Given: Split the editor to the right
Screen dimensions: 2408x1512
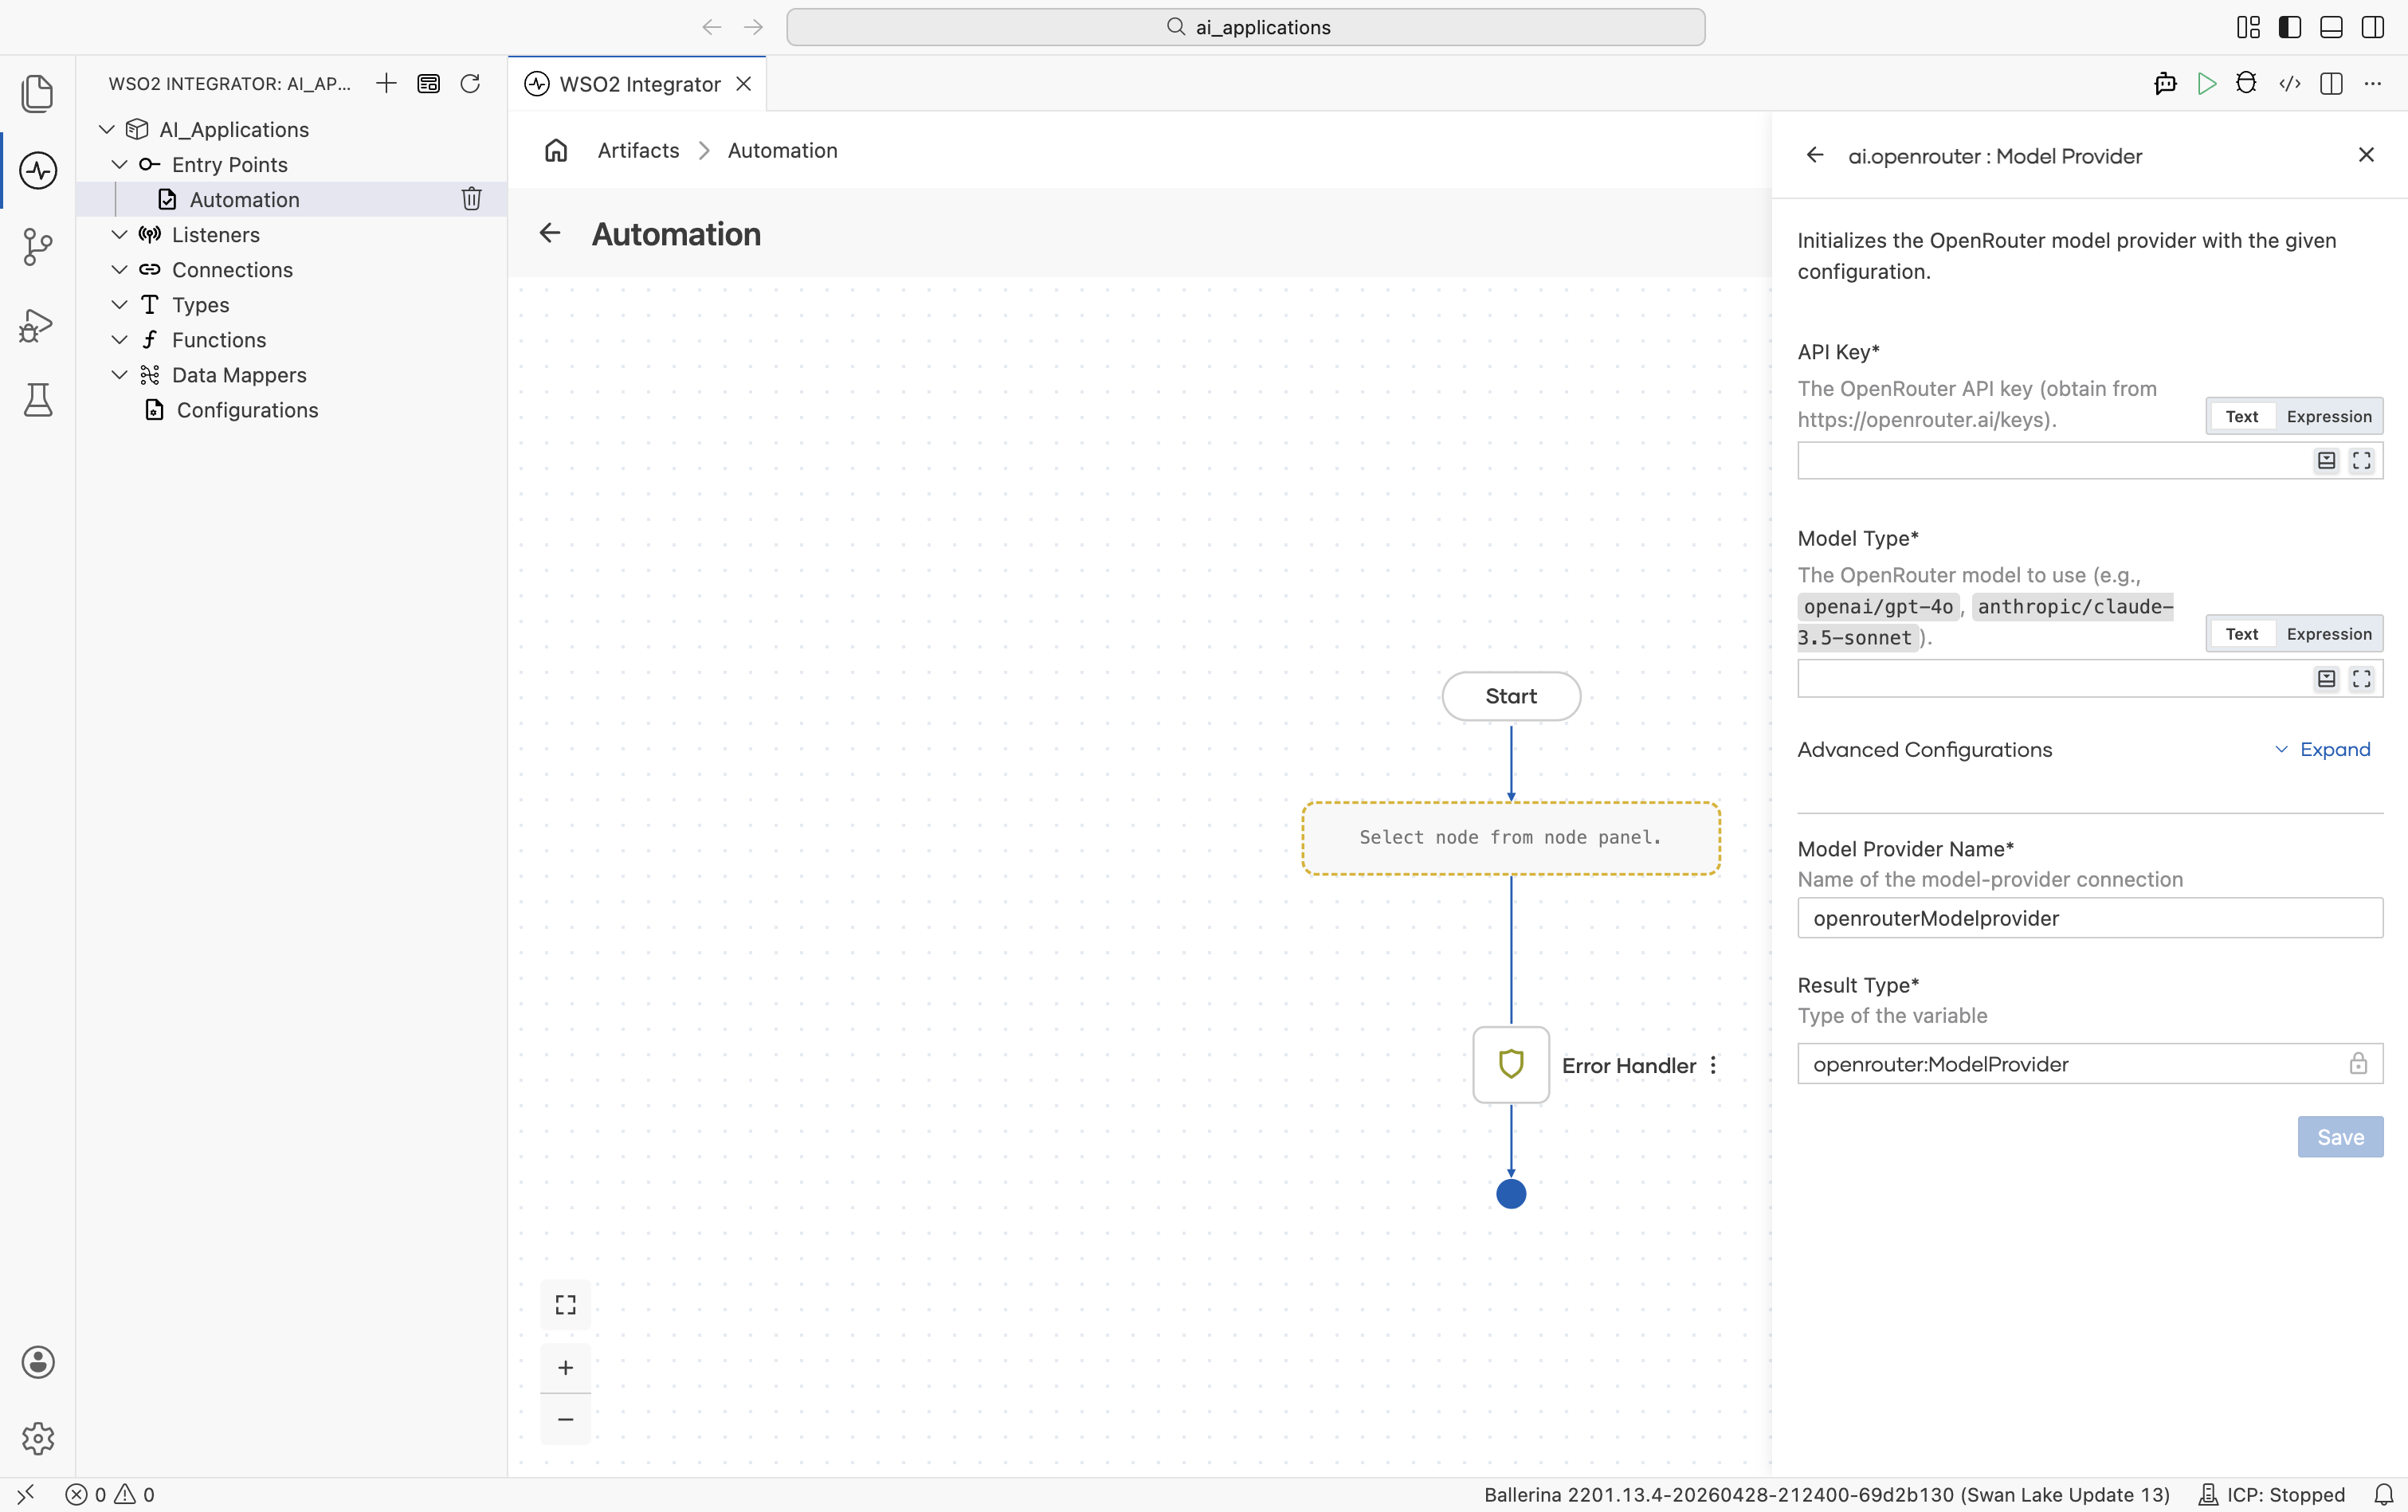Looking at the screenshot, I should point(2331,84).
